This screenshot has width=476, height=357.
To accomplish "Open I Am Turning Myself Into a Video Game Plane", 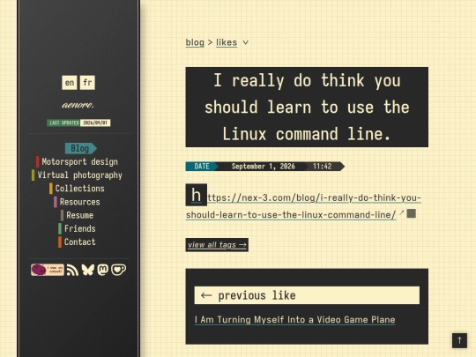I will (x=294, y=320).
